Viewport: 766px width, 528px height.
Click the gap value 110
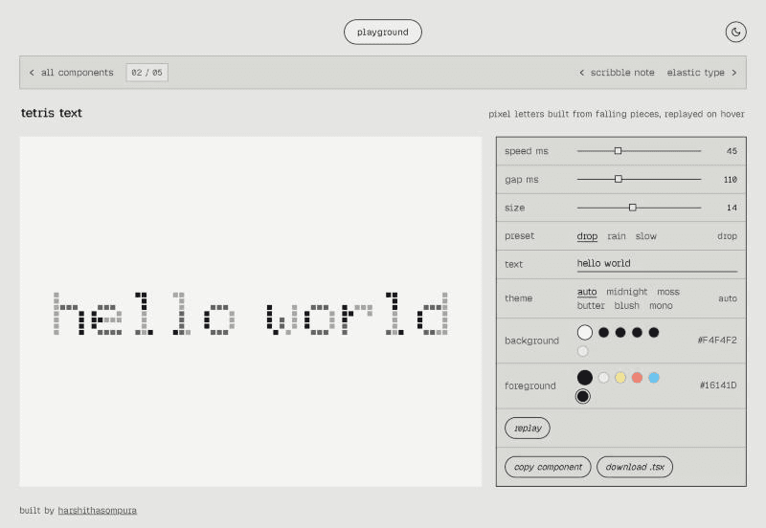[731, 180]
